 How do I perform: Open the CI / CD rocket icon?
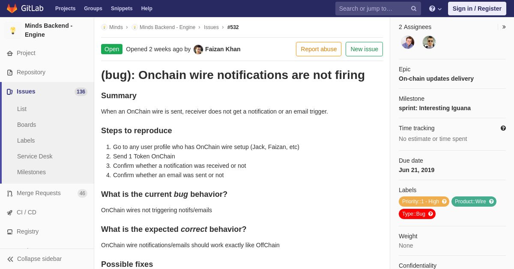point(10,213)
